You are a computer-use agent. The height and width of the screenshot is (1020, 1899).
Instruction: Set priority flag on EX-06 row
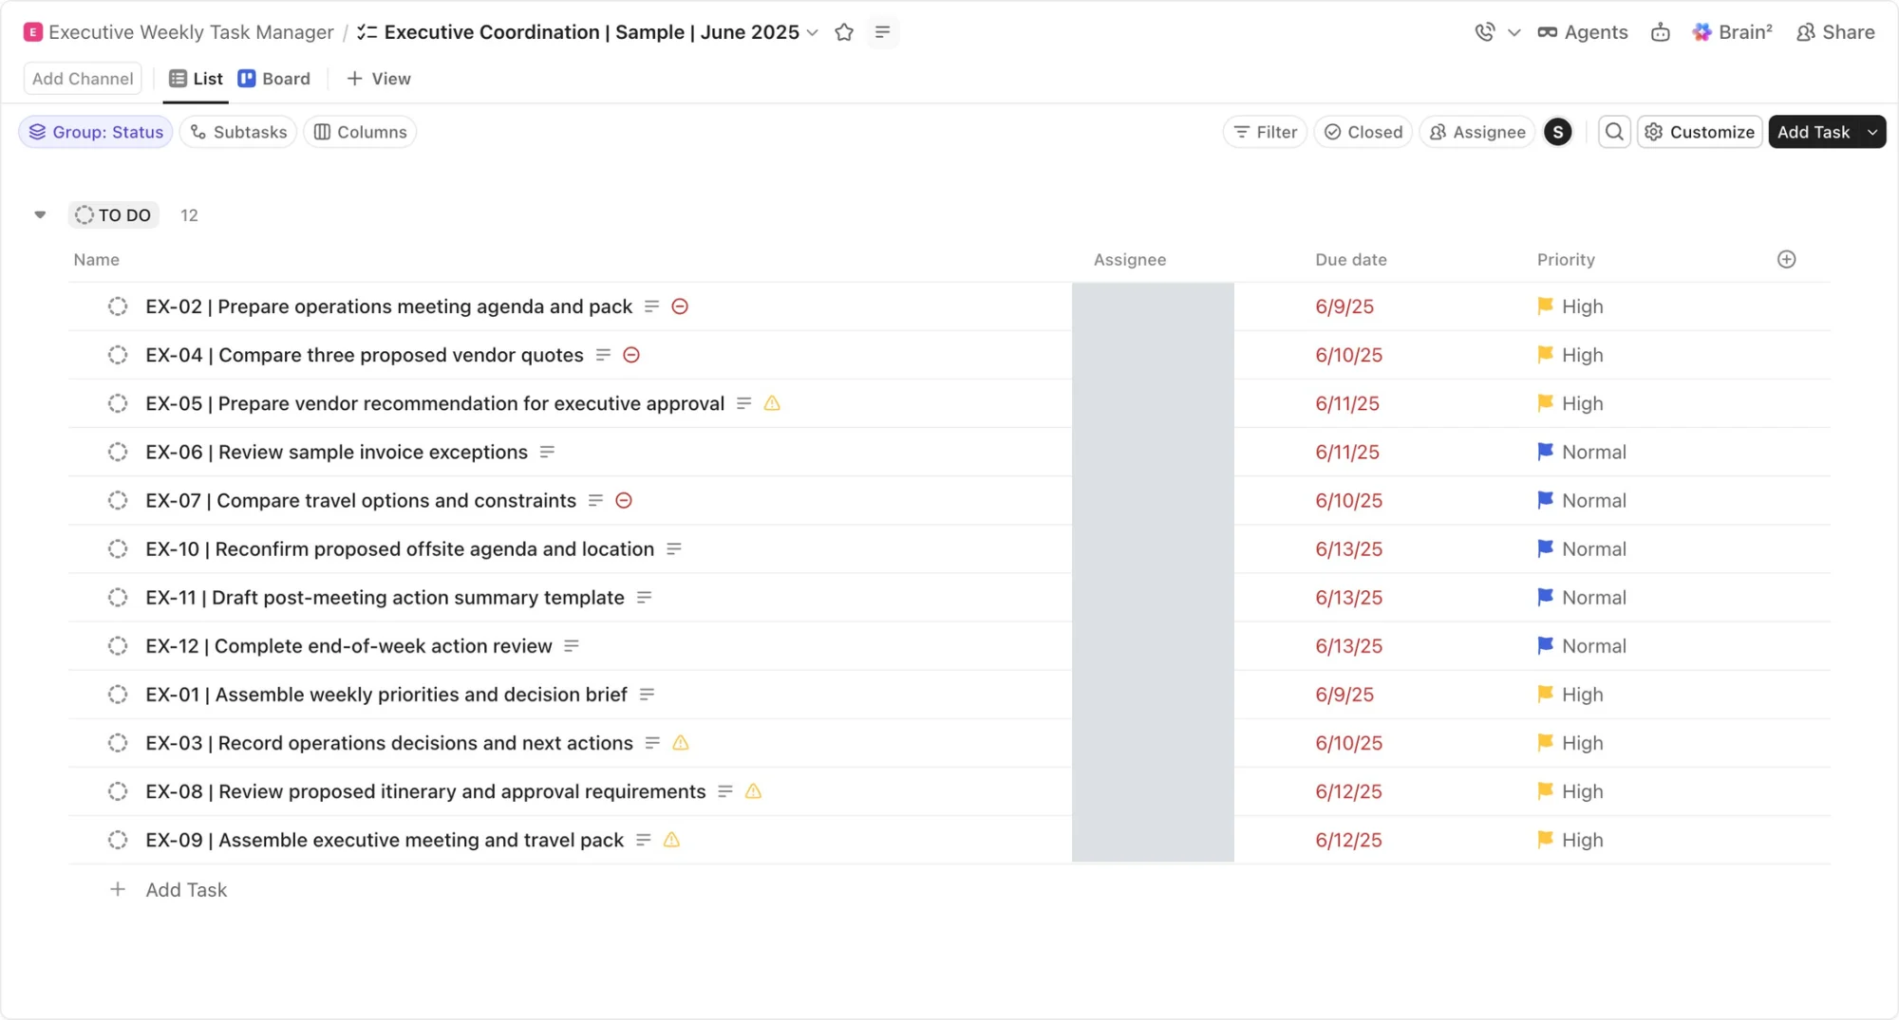tap(1545, 452)
